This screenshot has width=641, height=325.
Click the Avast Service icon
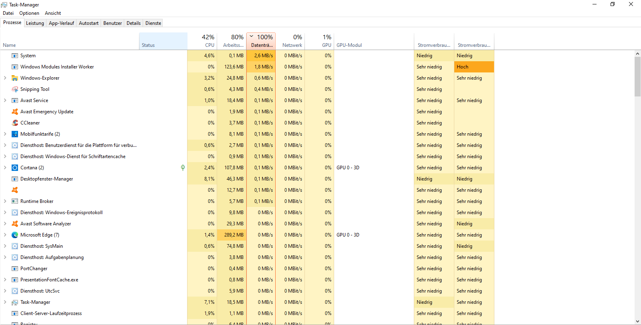coord(15,100)
